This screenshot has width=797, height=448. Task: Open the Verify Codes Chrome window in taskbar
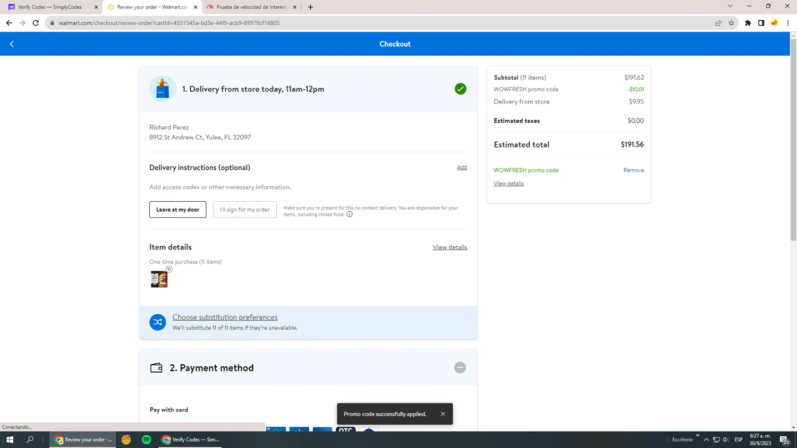pyautogui.click(x=190, y=440)
